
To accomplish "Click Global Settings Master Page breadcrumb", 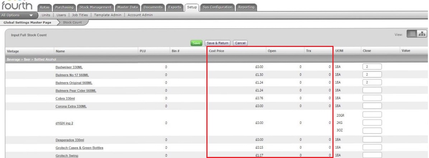I will coord(27,23).
